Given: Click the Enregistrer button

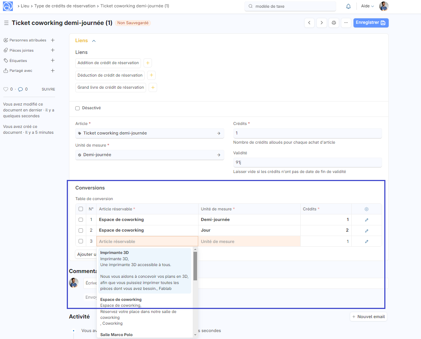Looking at the screenshot, I should coord(371,23).
